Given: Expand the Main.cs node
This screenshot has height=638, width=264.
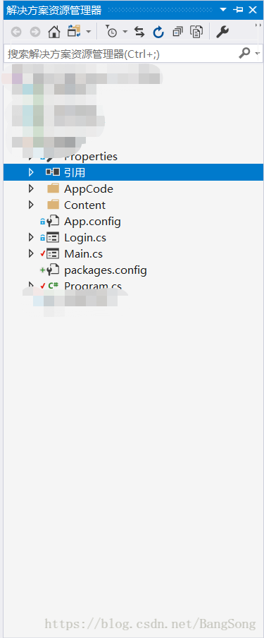Looking at the screenshot, I should point(31,254).
